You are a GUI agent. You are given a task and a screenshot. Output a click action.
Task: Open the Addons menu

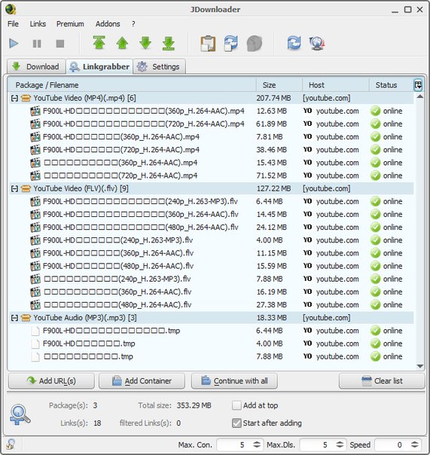[108, 24]
